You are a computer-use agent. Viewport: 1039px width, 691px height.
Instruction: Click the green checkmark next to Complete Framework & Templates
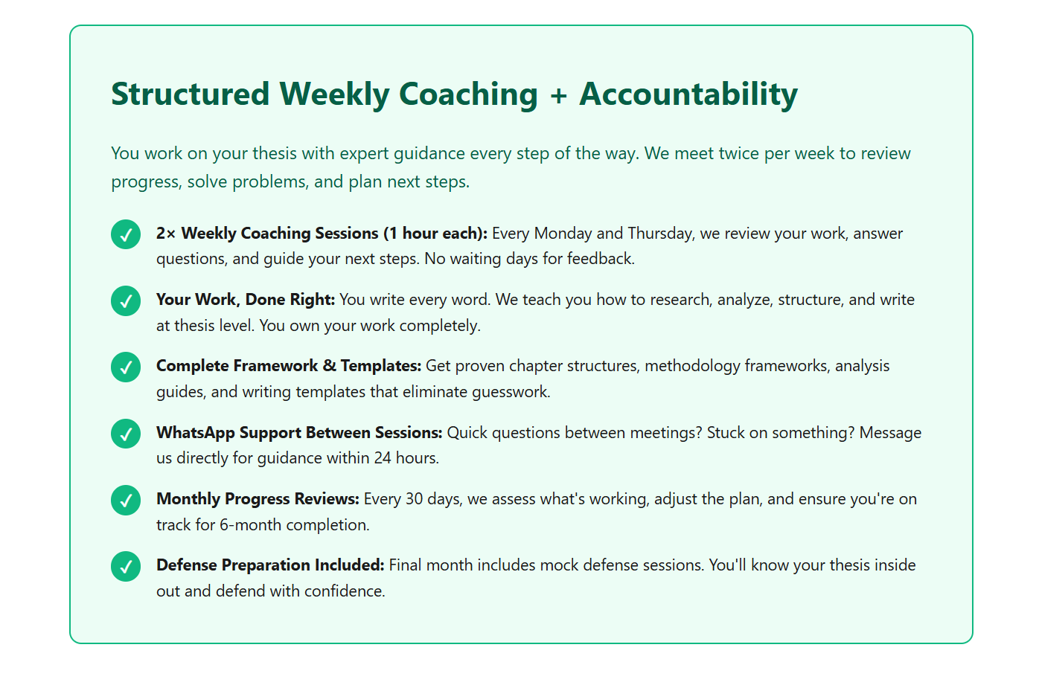click(x=126, y=367)
